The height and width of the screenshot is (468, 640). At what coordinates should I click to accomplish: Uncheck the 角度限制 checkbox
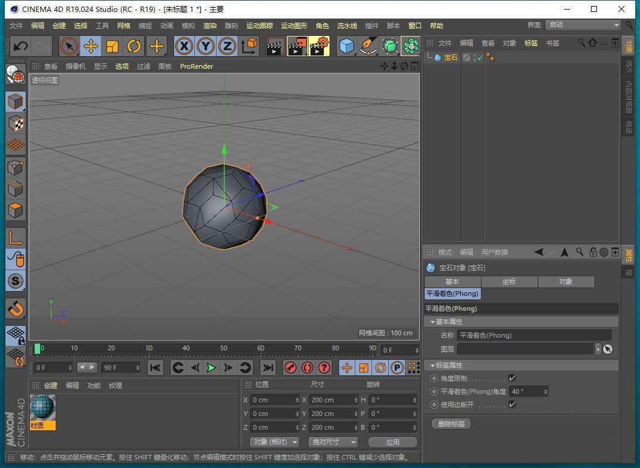pos(512,378)
